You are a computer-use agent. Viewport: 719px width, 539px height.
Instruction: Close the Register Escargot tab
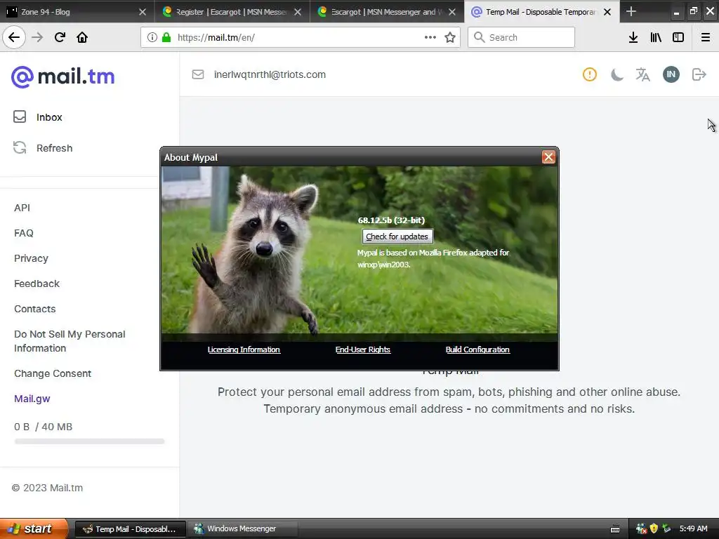298,12
